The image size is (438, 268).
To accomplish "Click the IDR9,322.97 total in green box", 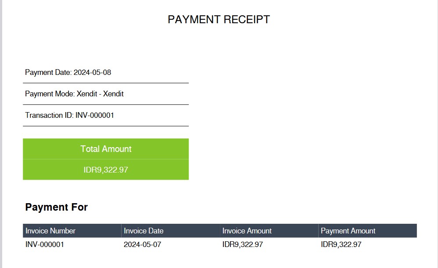I will coord(106,170).
